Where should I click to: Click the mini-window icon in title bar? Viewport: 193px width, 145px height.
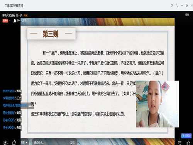click(x=172, y=5)
